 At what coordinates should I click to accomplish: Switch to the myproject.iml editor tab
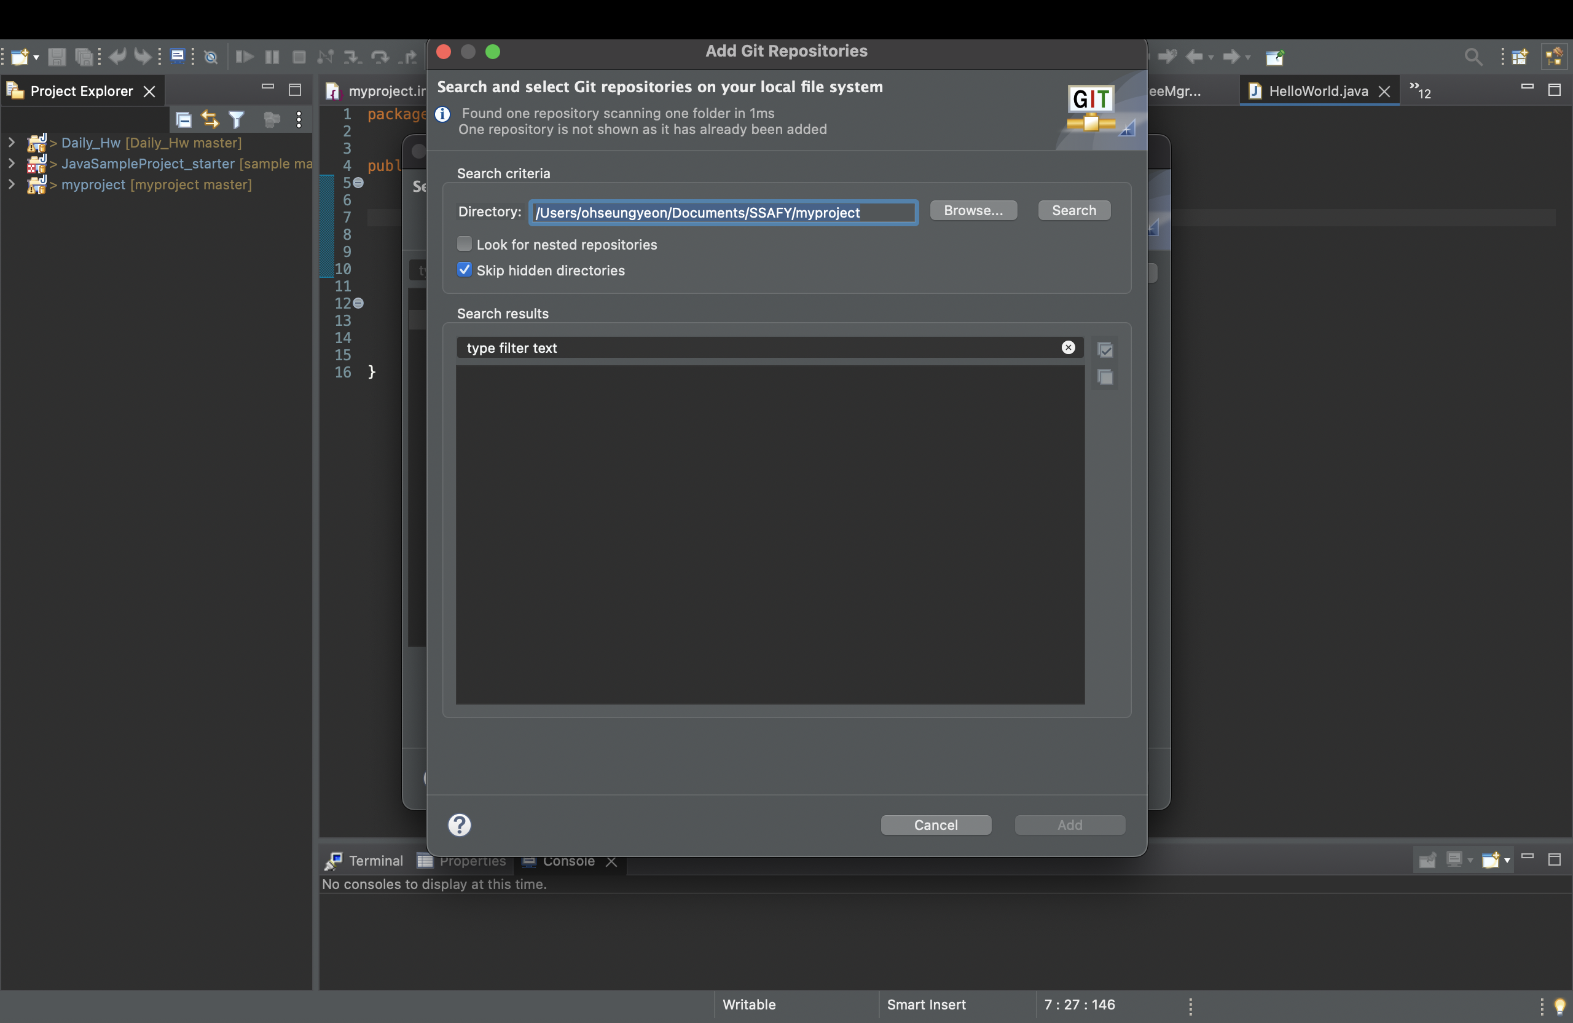(x=375, y=90)
